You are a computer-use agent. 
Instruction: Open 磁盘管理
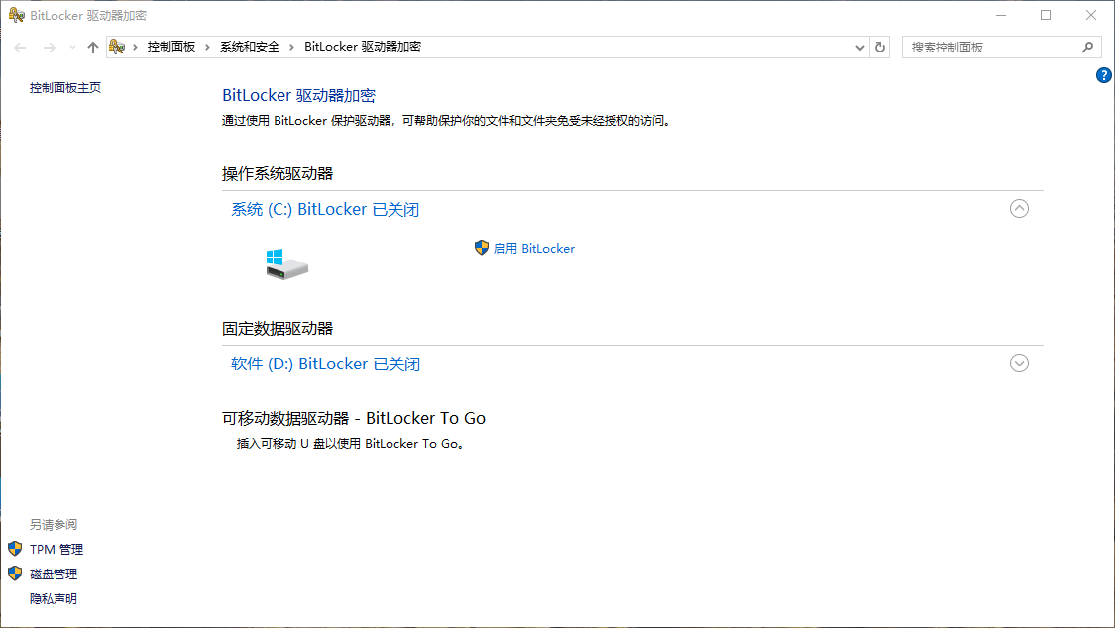(54, 574)
